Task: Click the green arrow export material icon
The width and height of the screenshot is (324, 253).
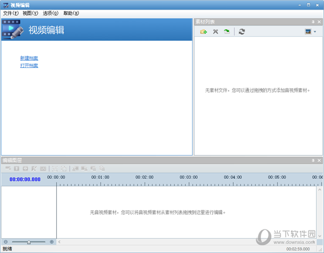Action: pos(227,32)
